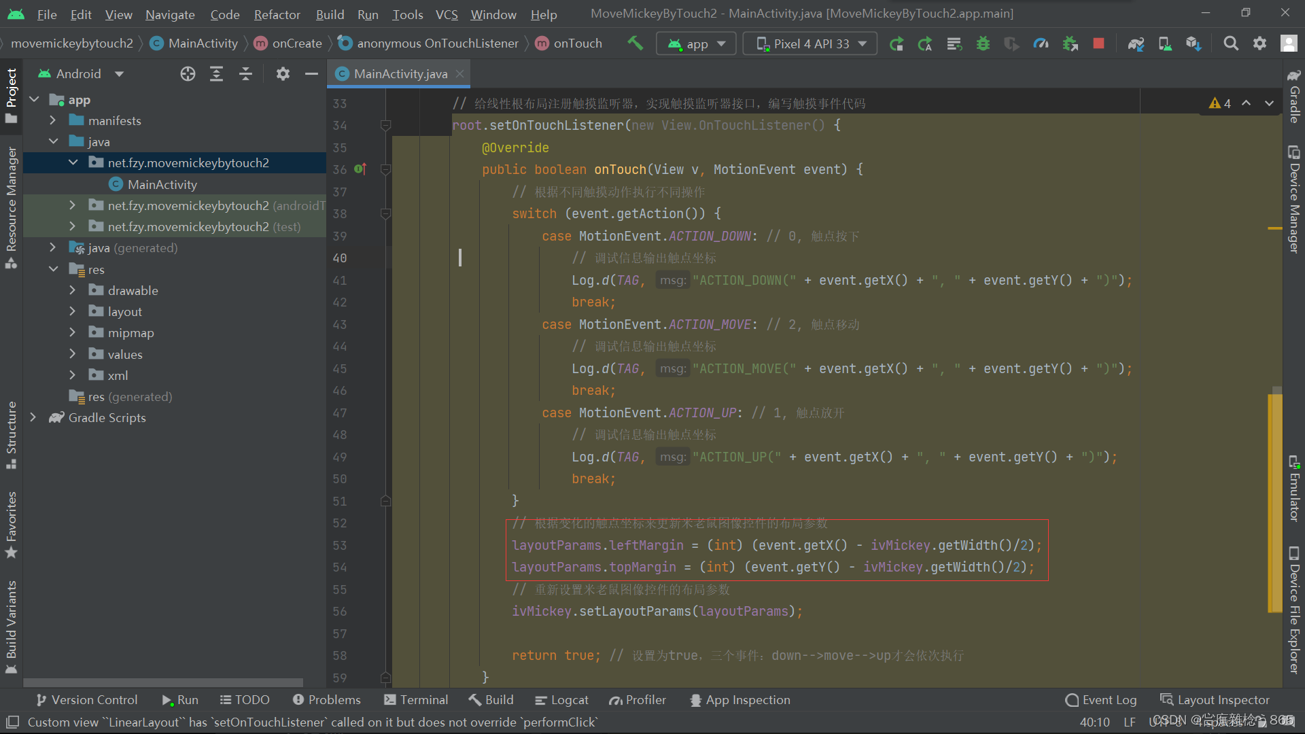This screenshot has height=734, width=1305.
Task: Expand Gradle Scripts node
Action: click(x=33, y=417)
